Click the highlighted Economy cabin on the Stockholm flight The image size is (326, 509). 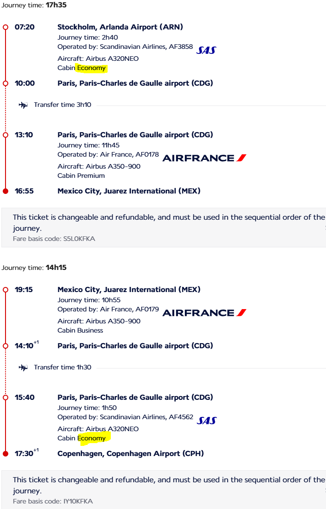(92, 68)
